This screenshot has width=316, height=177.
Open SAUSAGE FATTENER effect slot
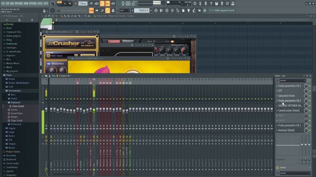pyautogui.click(x=290, y=106)
